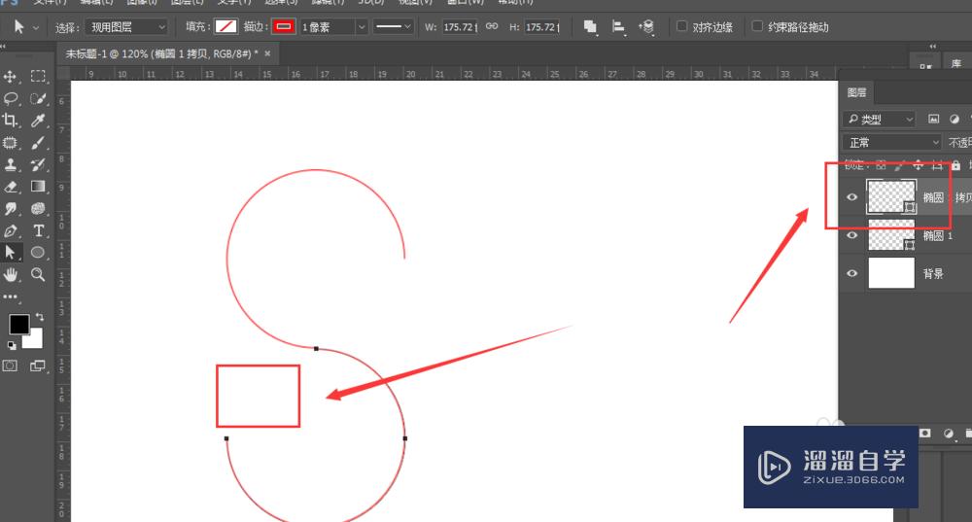Select the Hand tool
The height and width of the screenshot is (522, 972).
(x=10, y=275)
